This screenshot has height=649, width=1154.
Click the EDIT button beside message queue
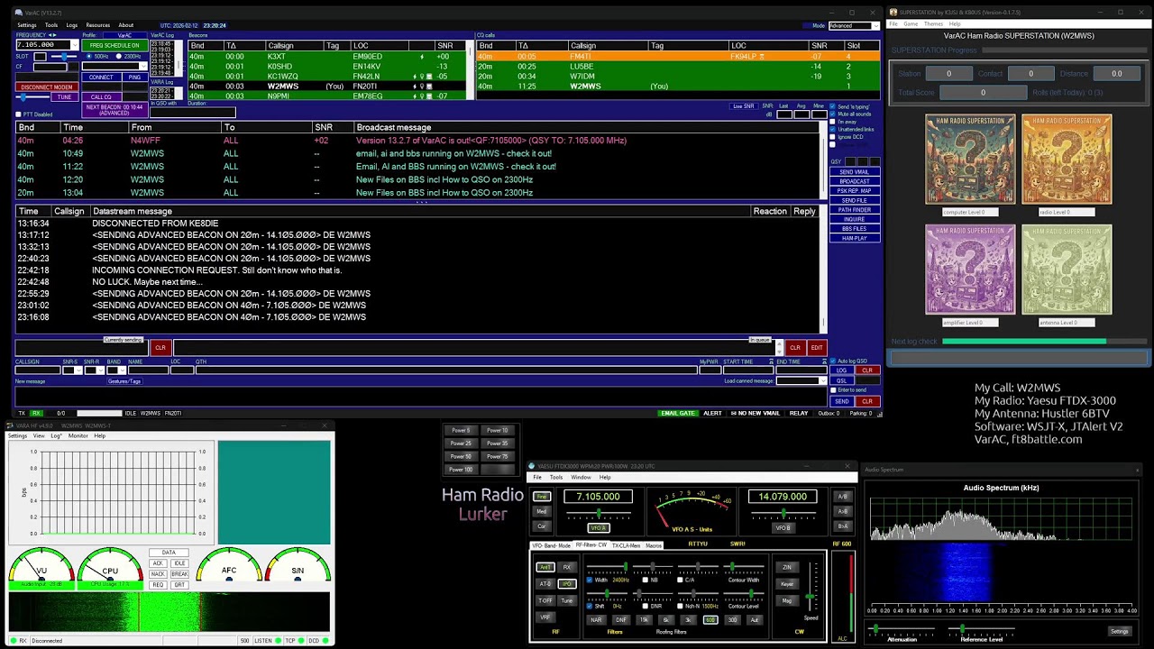(817, 348)
